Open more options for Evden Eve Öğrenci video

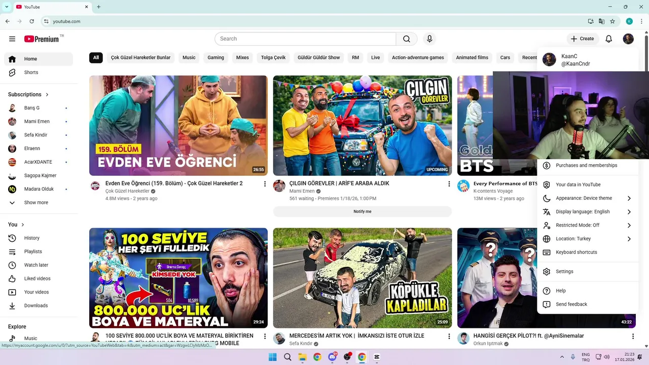tap(265, 184)
